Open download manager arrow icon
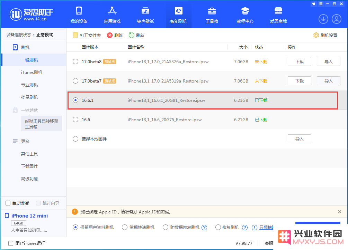Image resolution: width=348 pixels, height=250 pixels. (x=323, y=19)
